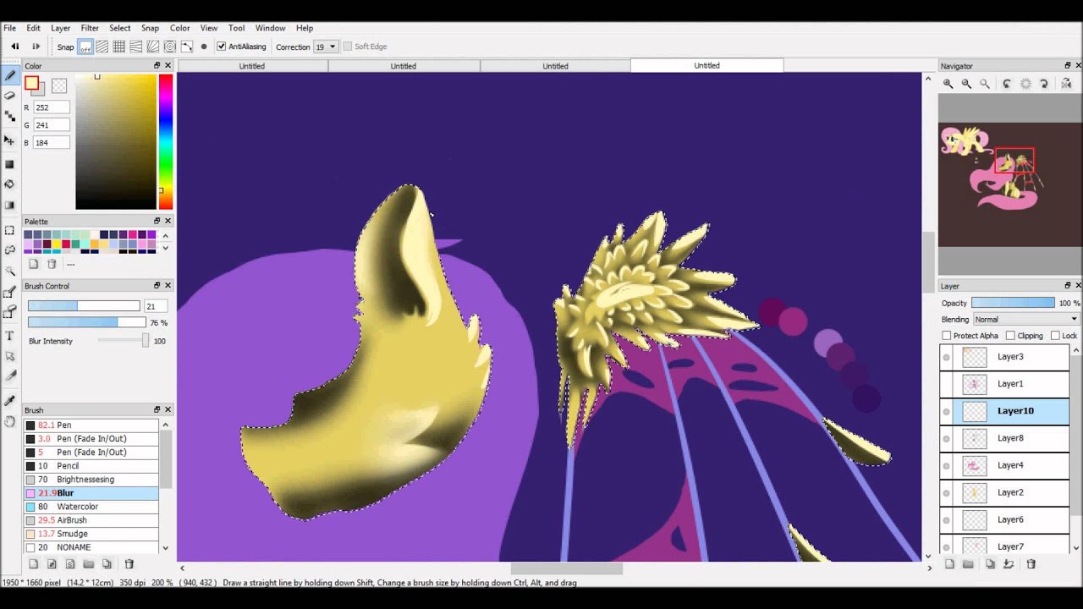
Task: Select the Brush tool in left toolbar
Action: (10, 75)
